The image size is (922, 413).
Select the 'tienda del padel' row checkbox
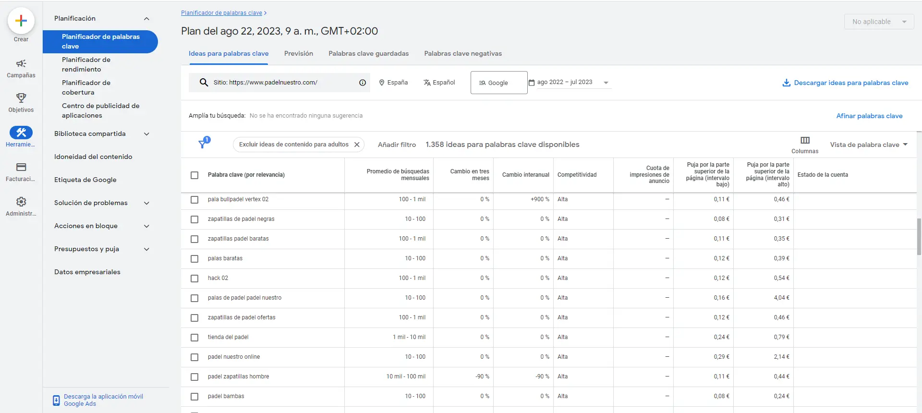click(194, 338)
